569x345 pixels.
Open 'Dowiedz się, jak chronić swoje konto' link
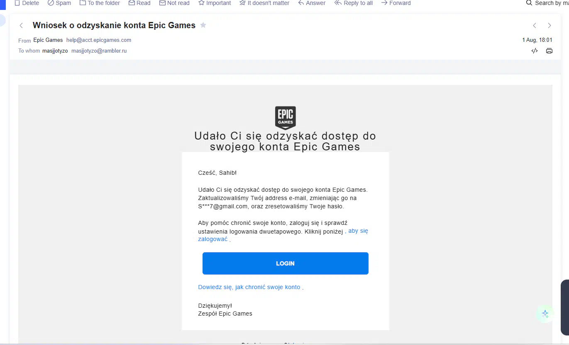tap(249, 287)
